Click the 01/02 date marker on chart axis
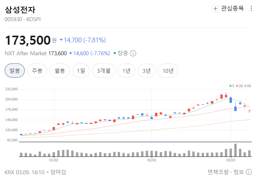The image size is (259, 177). [x=54, y=160]
